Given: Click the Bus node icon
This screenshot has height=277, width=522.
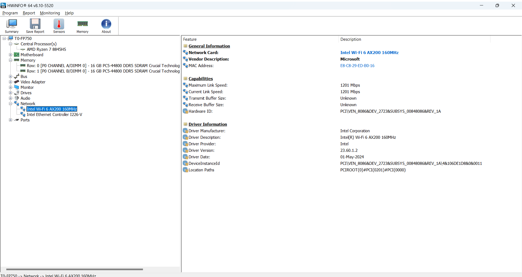Looking at the screenshot, I should pyautogui.click(x=17, y=76).
